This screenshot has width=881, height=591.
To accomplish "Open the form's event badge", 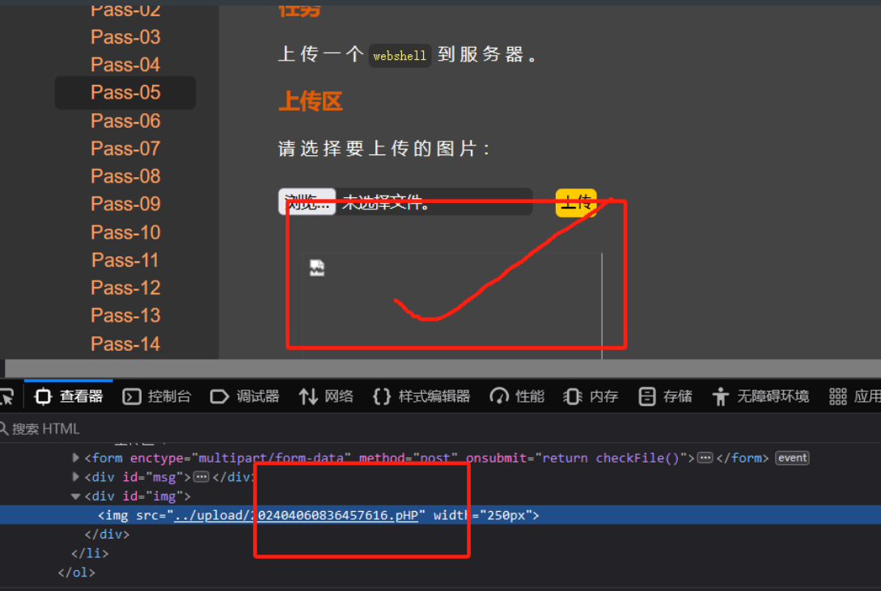I will click(792, 458).
